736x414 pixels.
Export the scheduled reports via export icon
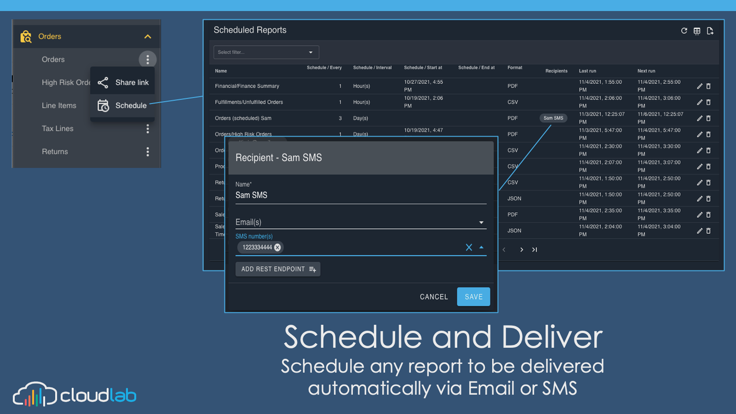[710, 30]
